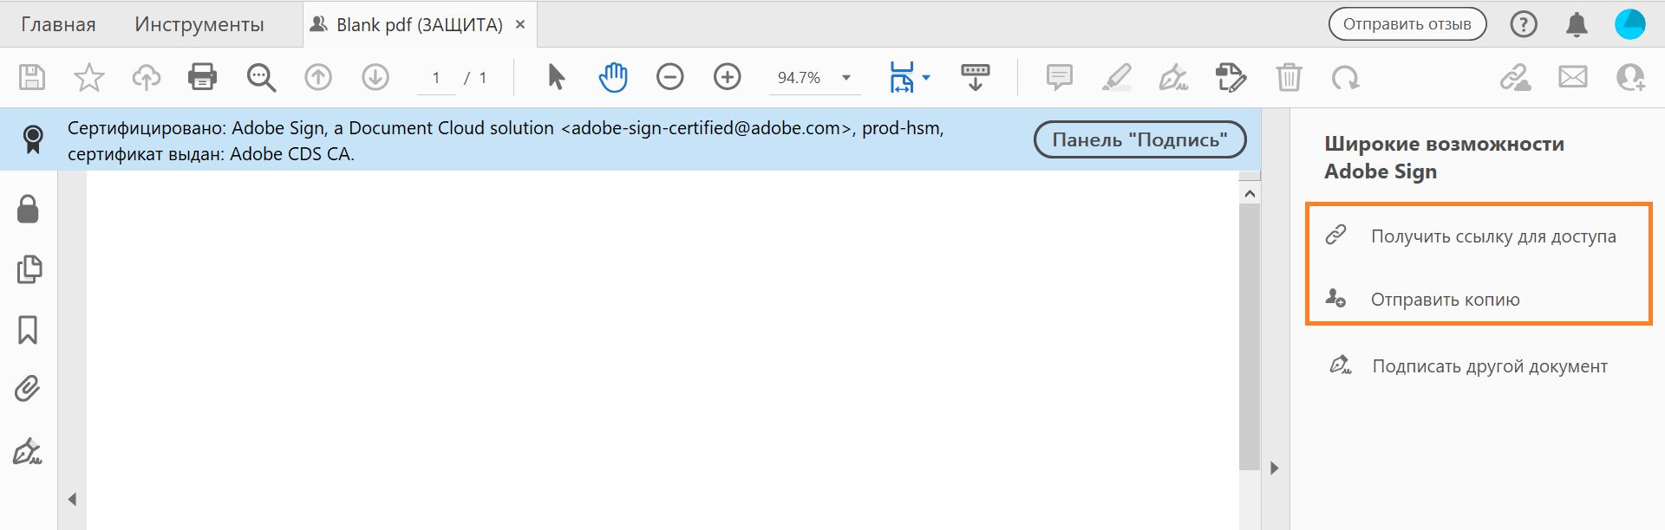
Task: Open the Security lock panel icon
Action: 28,209
